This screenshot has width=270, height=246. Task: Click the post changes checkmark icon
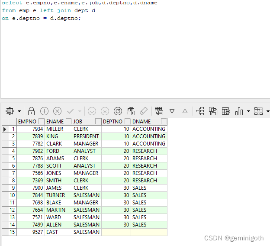point(70,111)
